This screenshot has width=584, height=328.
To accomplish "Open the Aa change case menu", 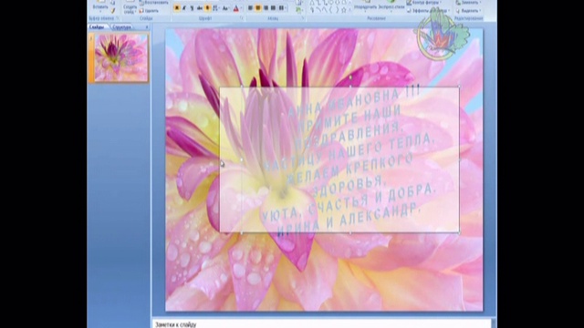I will (x=225, y=8).
